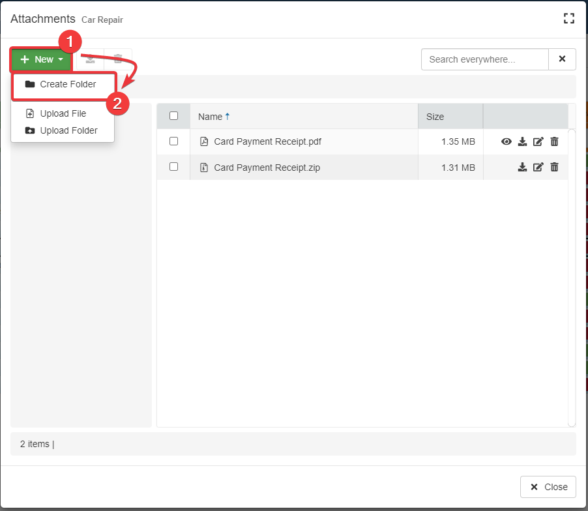Screen dimensions: 588x511
Task: Check the box for Card Payment Receipt.pdf
Action: pyautogui.click(x=173, y=141)
